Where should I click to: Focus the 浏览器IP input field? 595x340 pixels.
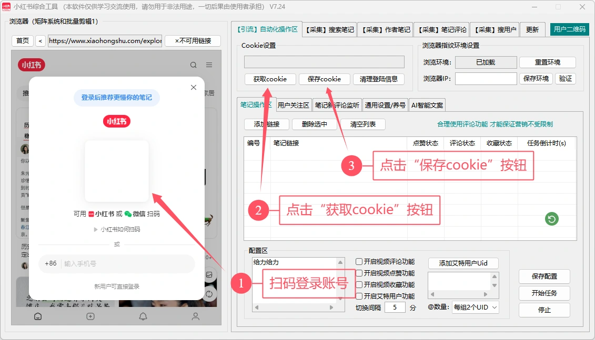point(486,78)
